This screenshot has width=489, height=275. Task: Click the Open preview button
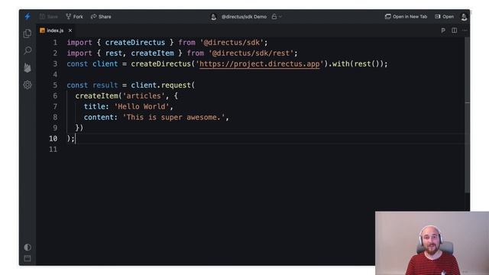(445, 17)
